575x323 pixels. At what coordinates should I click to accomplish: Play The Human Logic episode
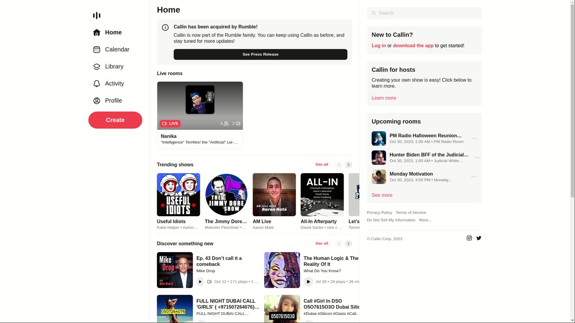coord(308,282)
